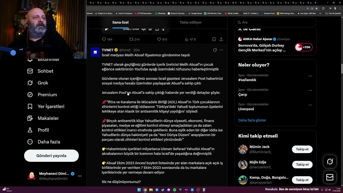Open TVNET profile avatar
The width and height of the screenshot is (343, 193).
[95, 52]
